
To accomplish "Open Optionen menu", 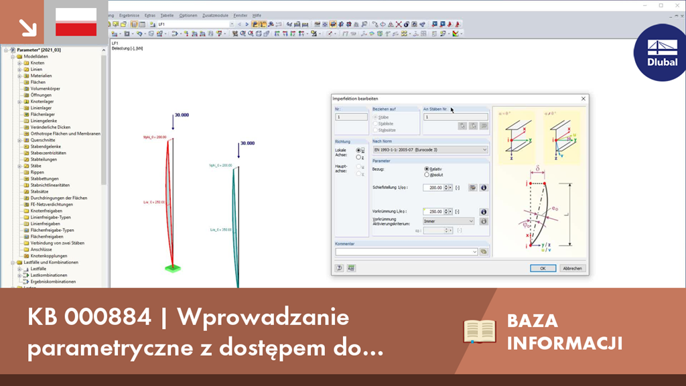I will coord(188,15).
